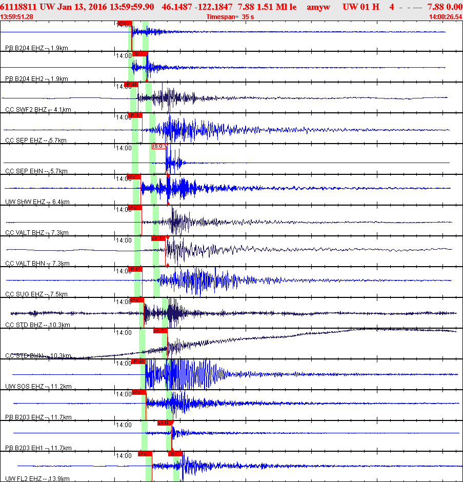Viewport: 463px width, 482px height.
Task: Select the iS 1 pick flag on CC VALT BHN
Action: click(x=158, y=238)
